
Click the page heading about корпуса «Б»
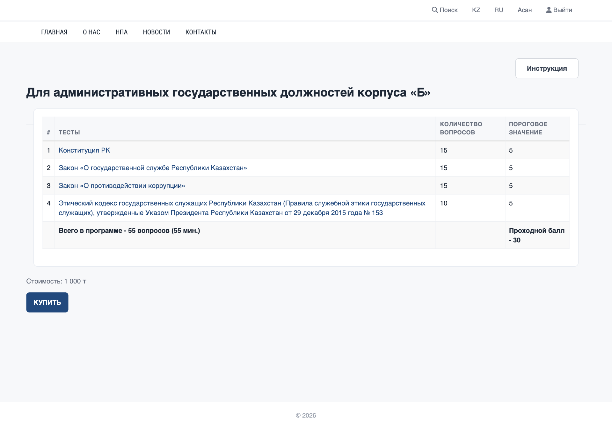click(x=228, y=92)
